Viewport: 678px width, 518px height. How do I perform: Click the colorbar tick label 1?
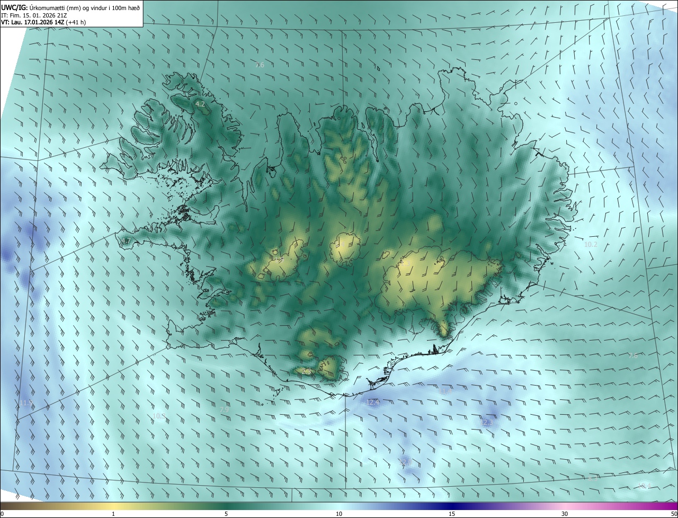[113, 514]
